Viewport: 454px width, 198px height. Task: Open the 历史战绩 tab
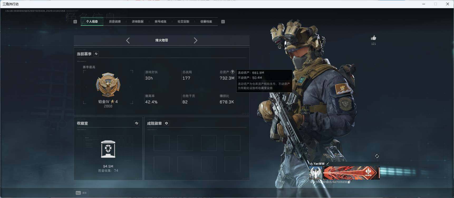[115, 22]
